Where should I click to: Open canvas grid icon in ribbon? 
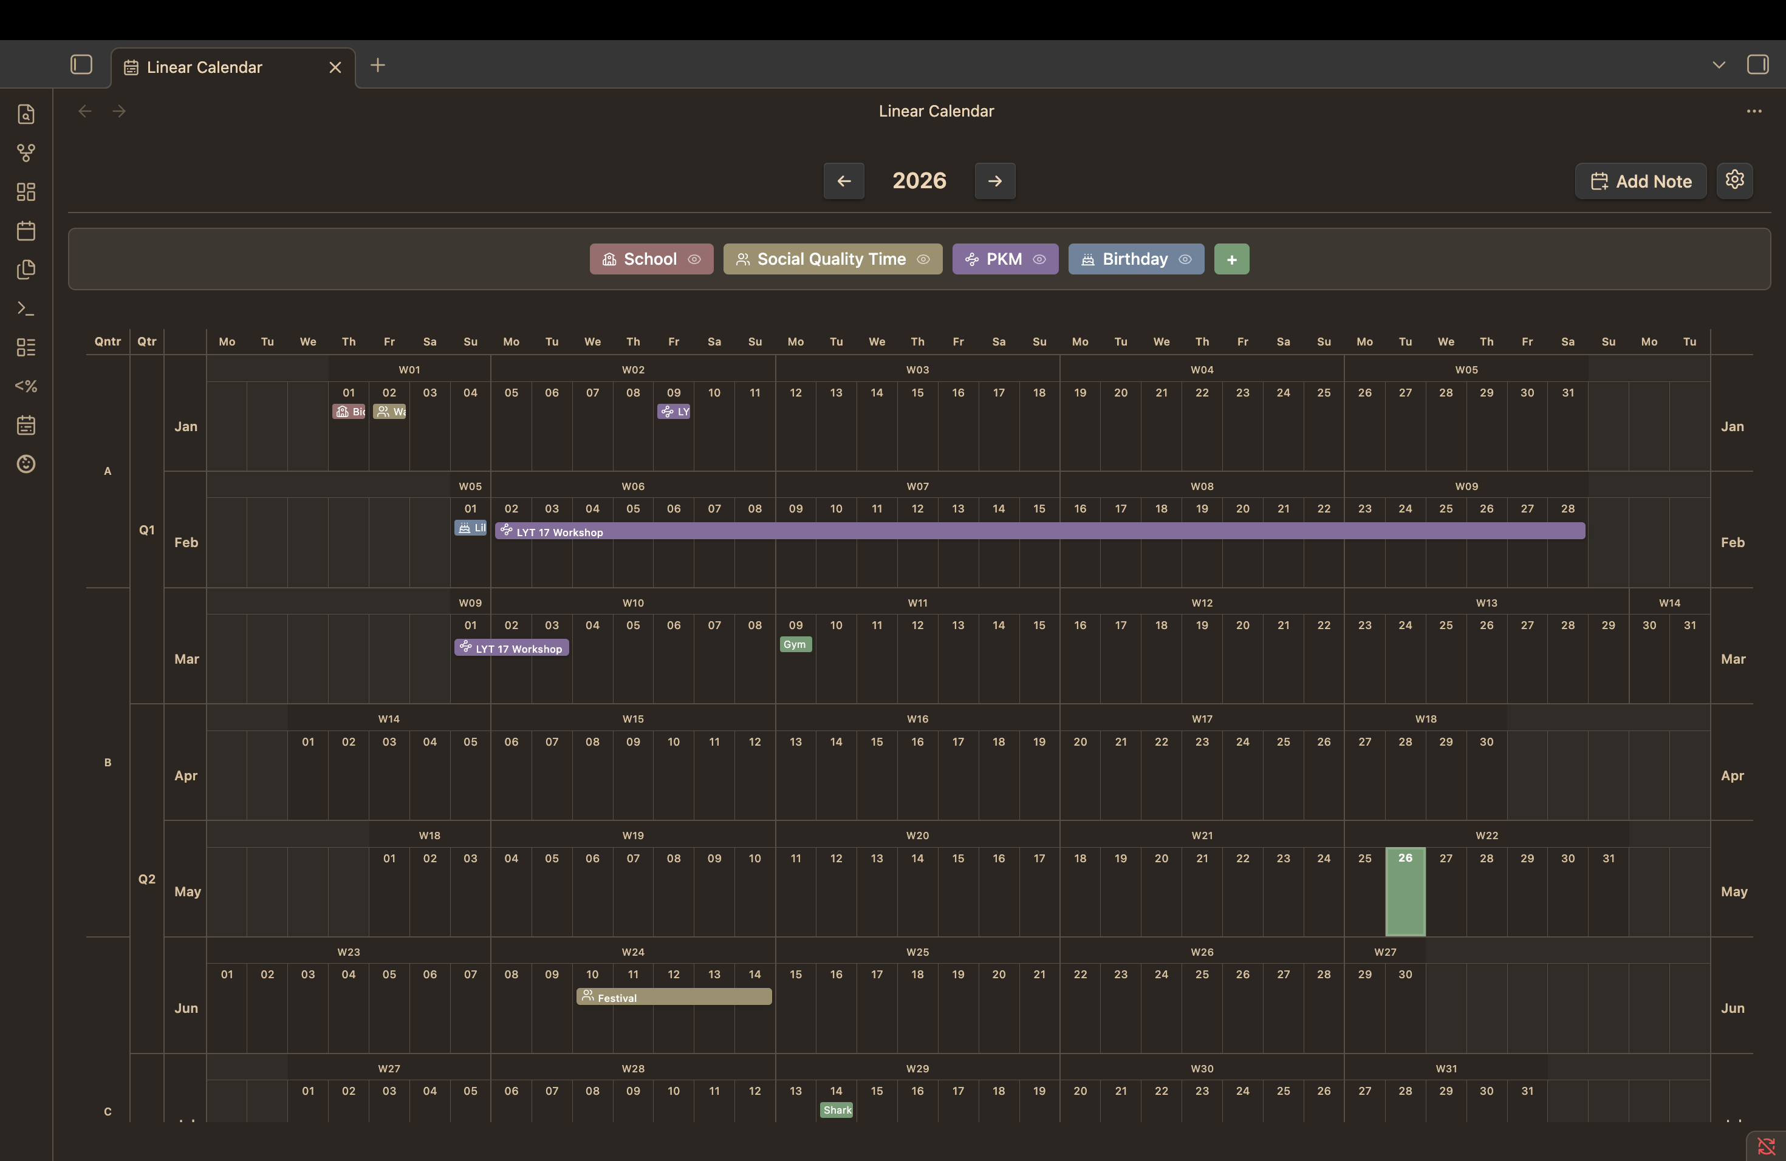(26, 192)
